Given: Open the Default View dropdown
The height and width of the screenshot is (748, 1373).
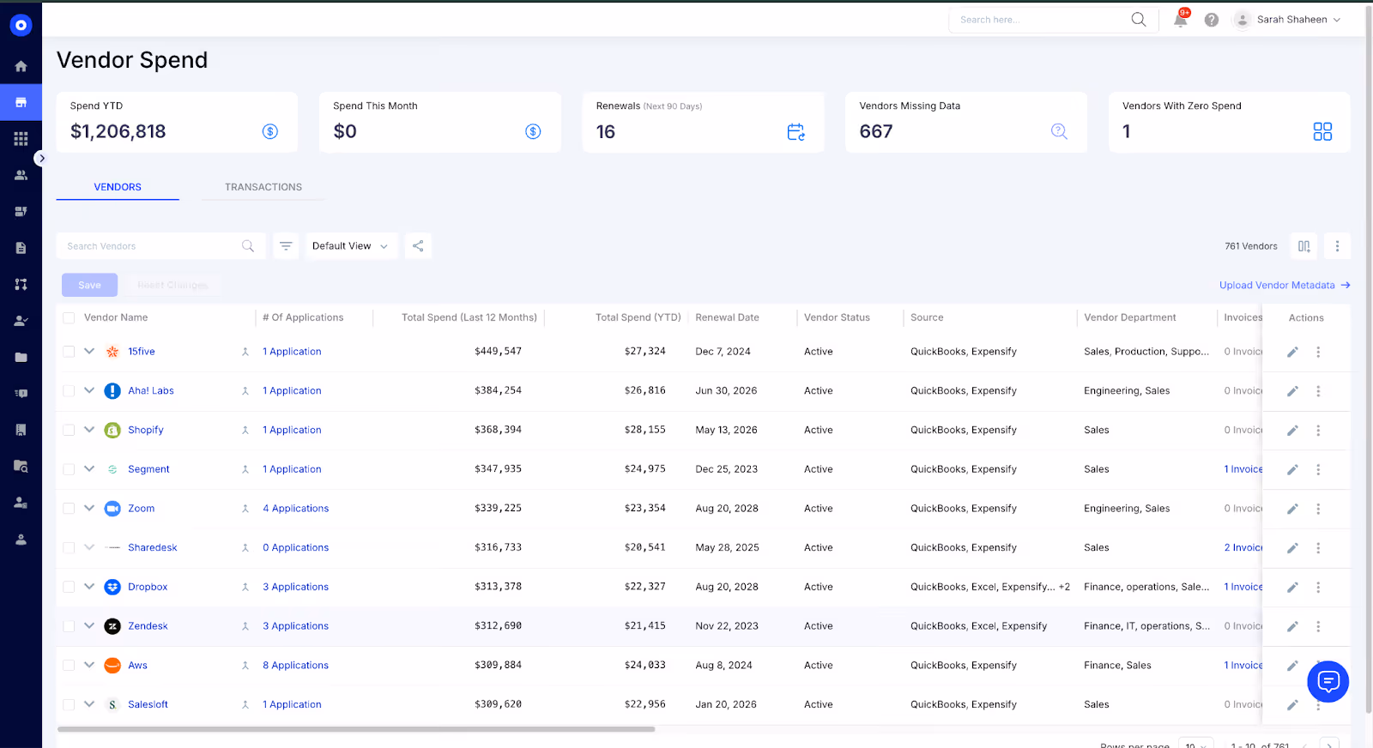Looking at the screenshot, I should [x=351, y=246].
